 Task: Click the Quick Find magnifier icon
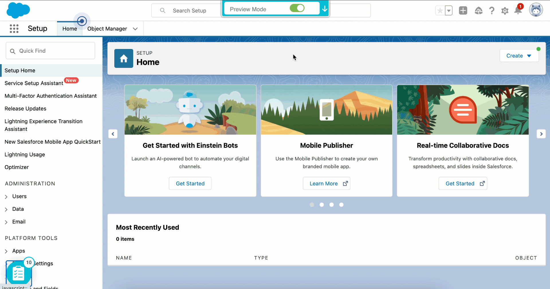click(x=13, y=51)
